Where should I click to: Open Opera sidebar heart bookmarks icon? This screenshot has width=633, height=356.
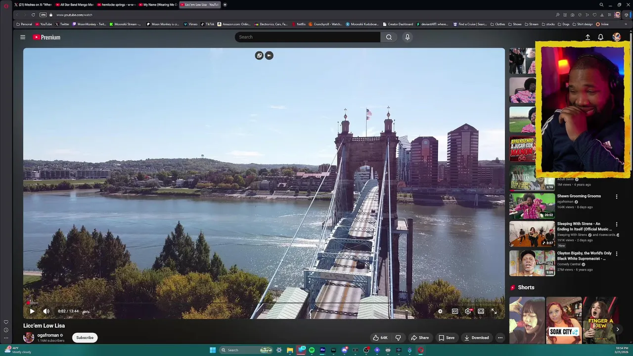coord(6,322)
